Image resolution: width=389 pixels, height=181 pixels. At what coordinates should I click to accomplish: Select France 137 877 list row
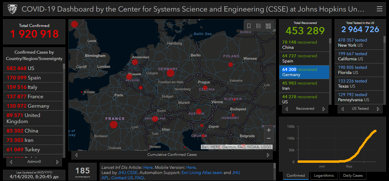[x=33, y=96]
